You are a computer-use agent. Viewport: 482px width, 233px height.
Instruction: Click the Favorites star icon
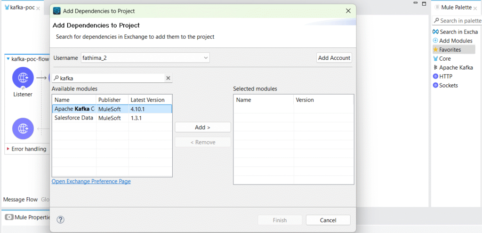coord(435,49)
